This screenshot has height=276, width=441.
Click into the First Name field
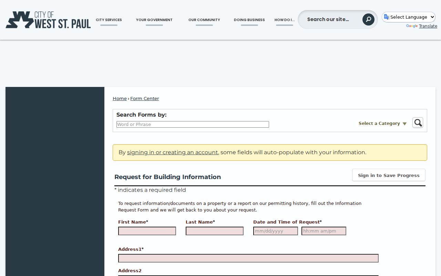(x=147, y=231)
